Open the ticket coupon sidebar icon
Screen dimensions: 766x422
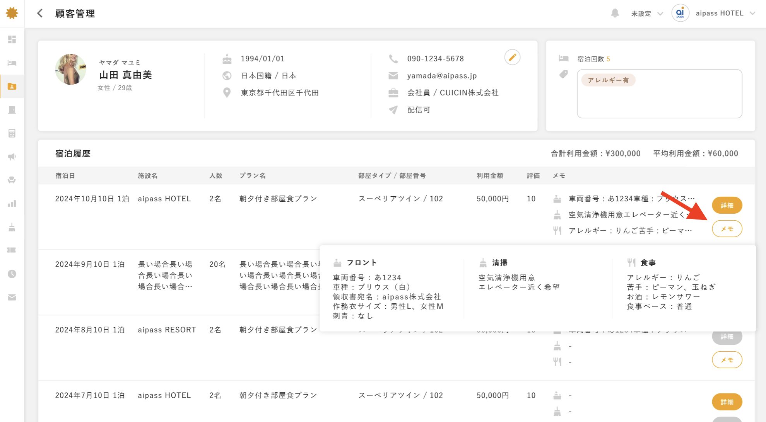coord(12,250)
